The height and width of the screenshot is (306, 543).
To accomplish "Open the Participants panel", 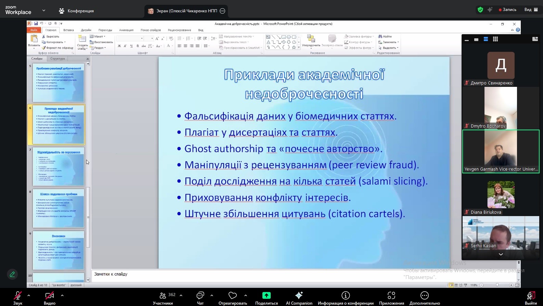I will (x=163, y=296).
